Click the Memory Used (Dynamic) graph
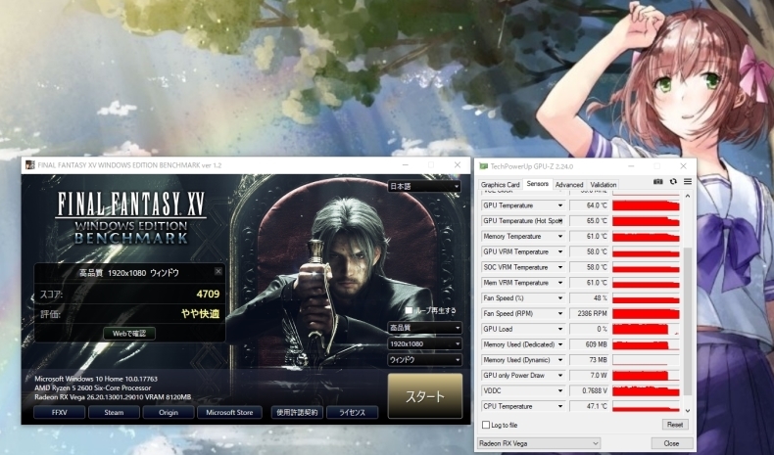Screen dimensions: 774x455 tap(647, 360)
